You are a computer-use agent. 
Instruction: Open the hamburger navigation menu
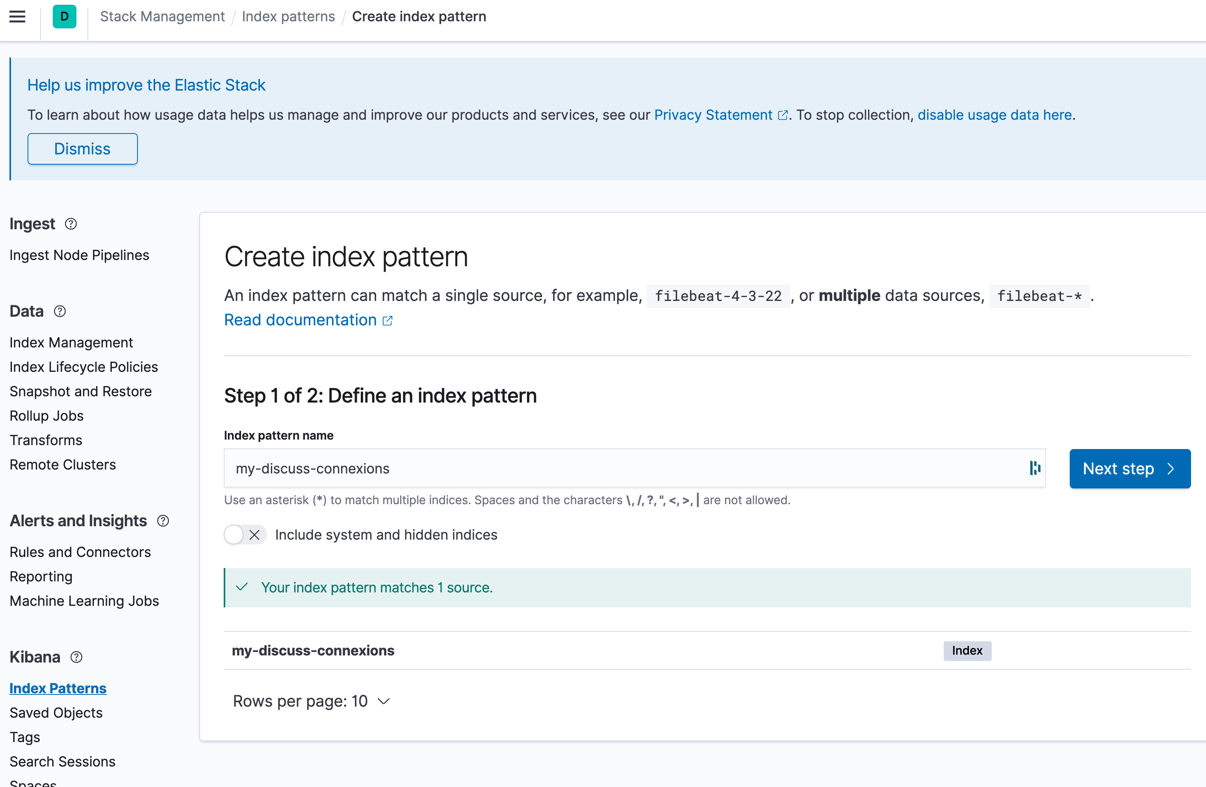coord(17,17)
